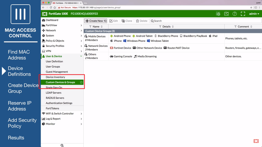This screenshot has height=147, width=262.
Task: Sort by the Name column arrows
Action: 102,27
